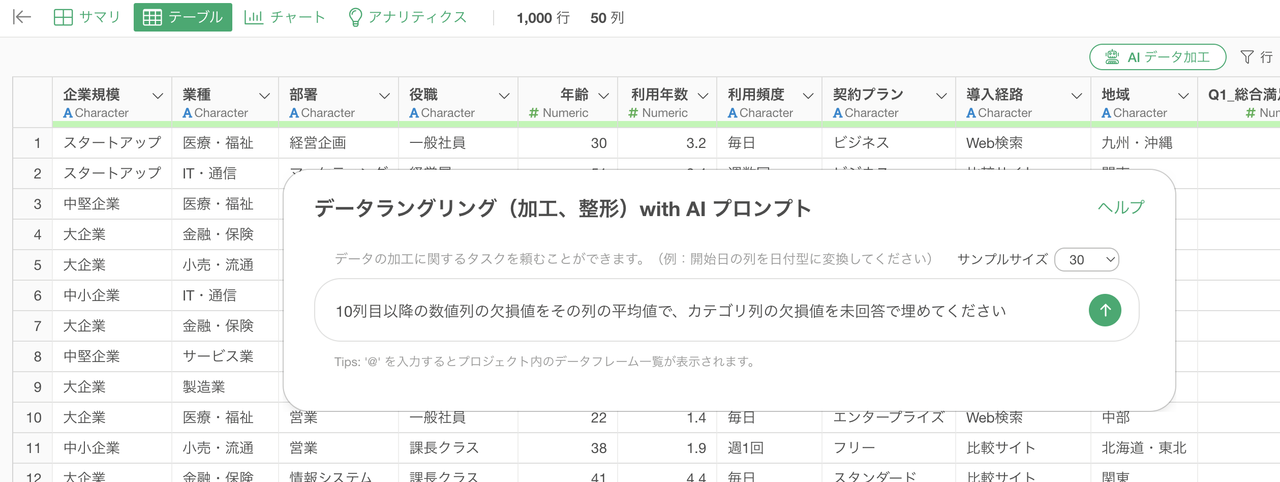Click the Character type icon under 企業規模
Screen dimensions: 1280x482
click(68, 113)
